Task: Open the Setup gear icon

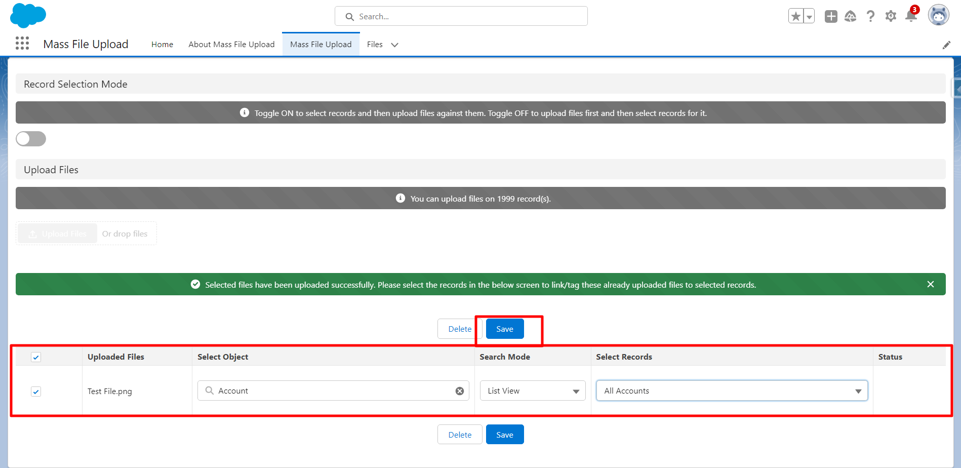Action: coord(891,16)
